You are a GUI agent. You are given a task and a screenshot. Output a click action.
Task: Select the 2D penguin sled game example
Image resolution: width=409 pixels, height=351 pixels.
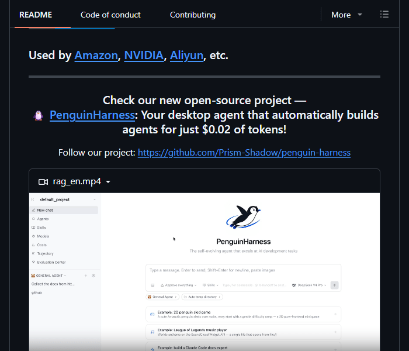coord(244,314)
